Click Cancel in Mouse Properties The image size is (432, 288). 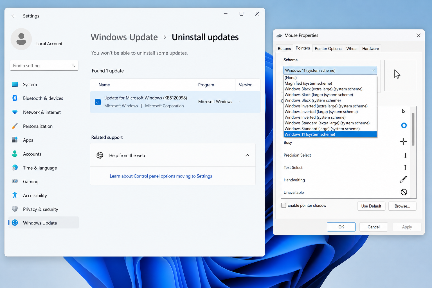373,227
